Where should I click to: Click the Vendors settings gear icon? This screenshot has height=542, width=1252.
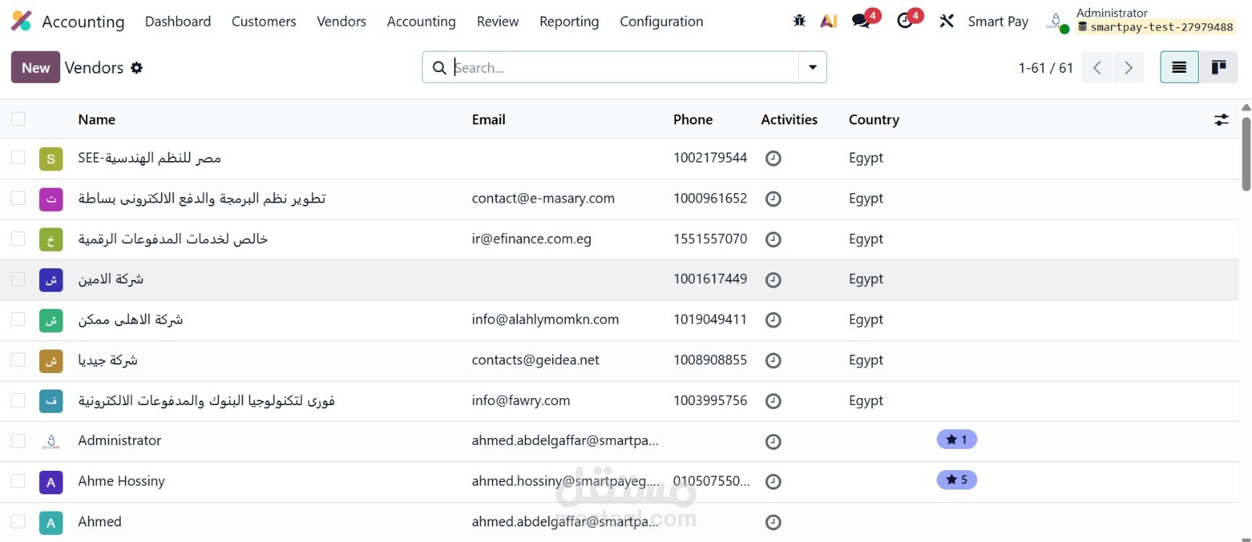click(x=137, y=68)
